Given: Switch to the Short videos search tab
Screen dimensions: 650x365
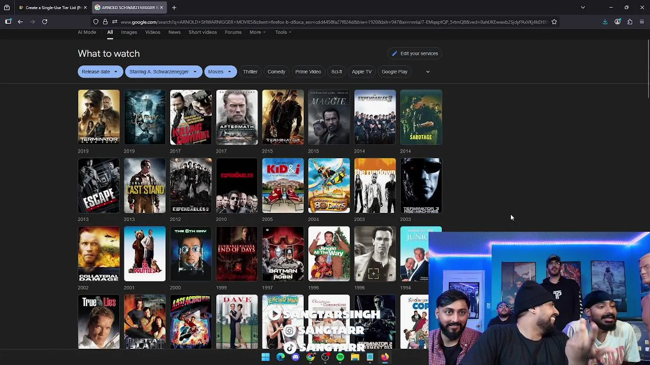Looking at the screenshot, I should coord(203,32).
